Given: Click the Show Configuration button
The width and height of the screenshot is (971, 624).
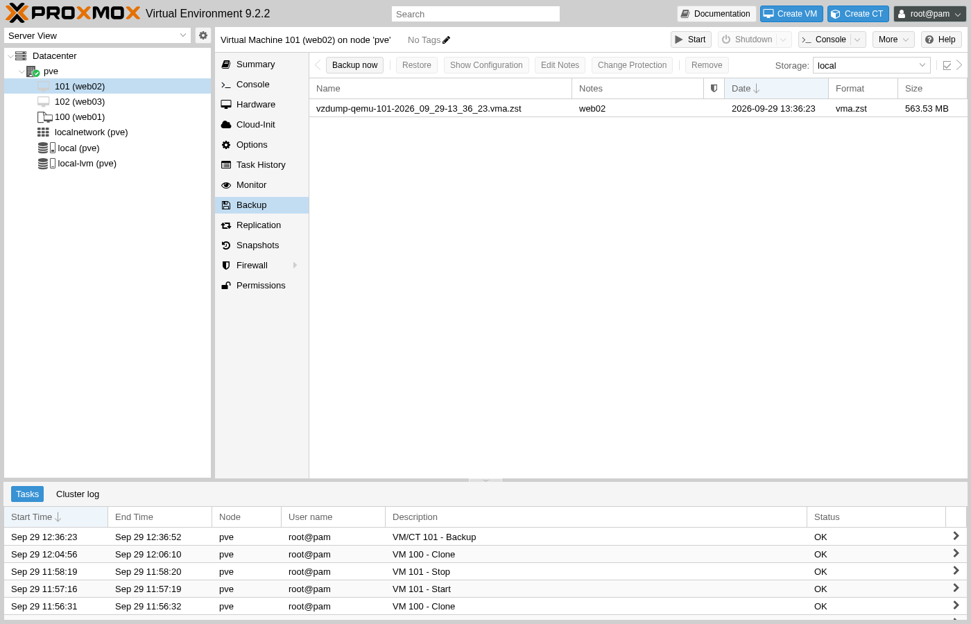Looking at the screenshot, I should (x=486, y=65).
